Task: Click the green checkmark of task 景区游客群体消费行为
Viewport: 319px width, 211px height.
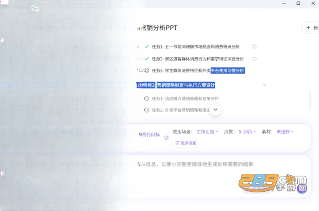Action: pos(146,59)
